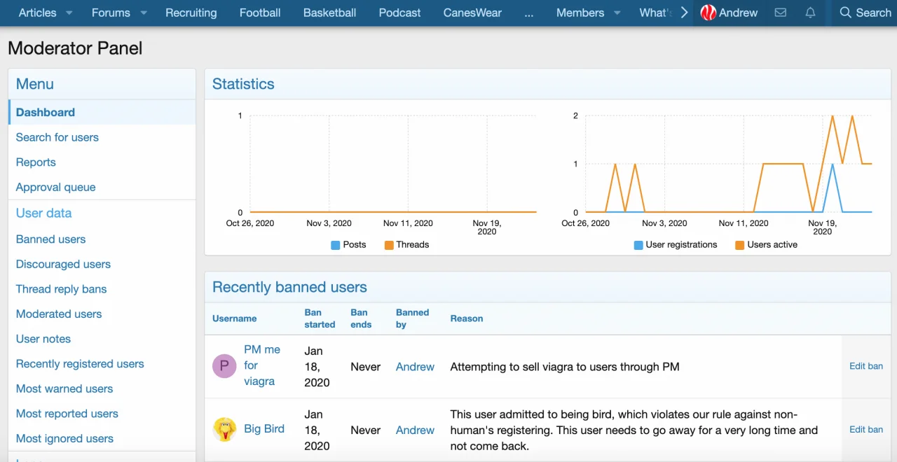Screen dimensions: 897x462
Task: Open the Approval queue link
Action: (55, 187)
